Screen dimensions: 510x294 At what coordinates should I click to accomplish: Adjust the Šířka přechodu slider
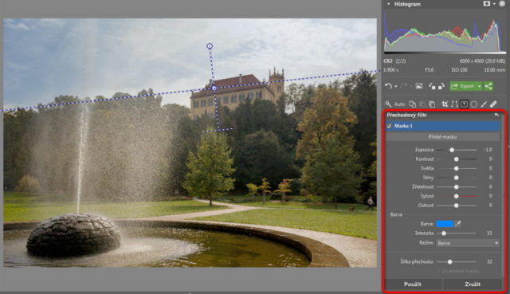pos(456,261)
